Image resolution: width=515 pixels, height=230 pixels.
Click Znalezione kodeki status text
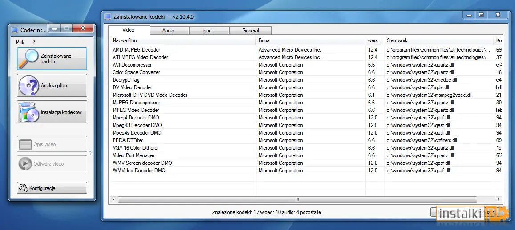click(267, 212)
